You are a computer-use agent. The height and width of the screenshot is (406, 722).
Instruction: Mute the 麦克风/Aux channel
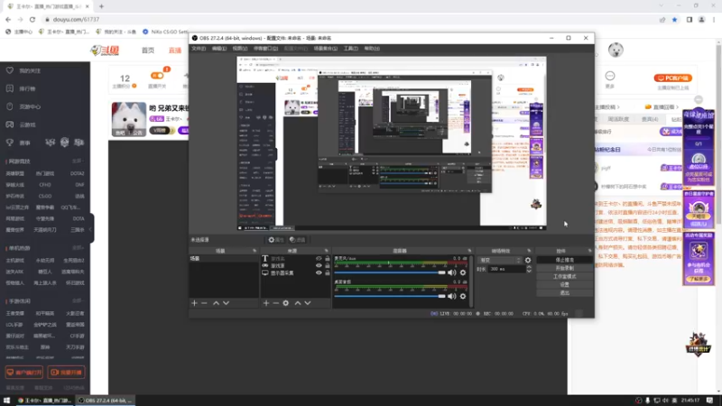(452, 272)
